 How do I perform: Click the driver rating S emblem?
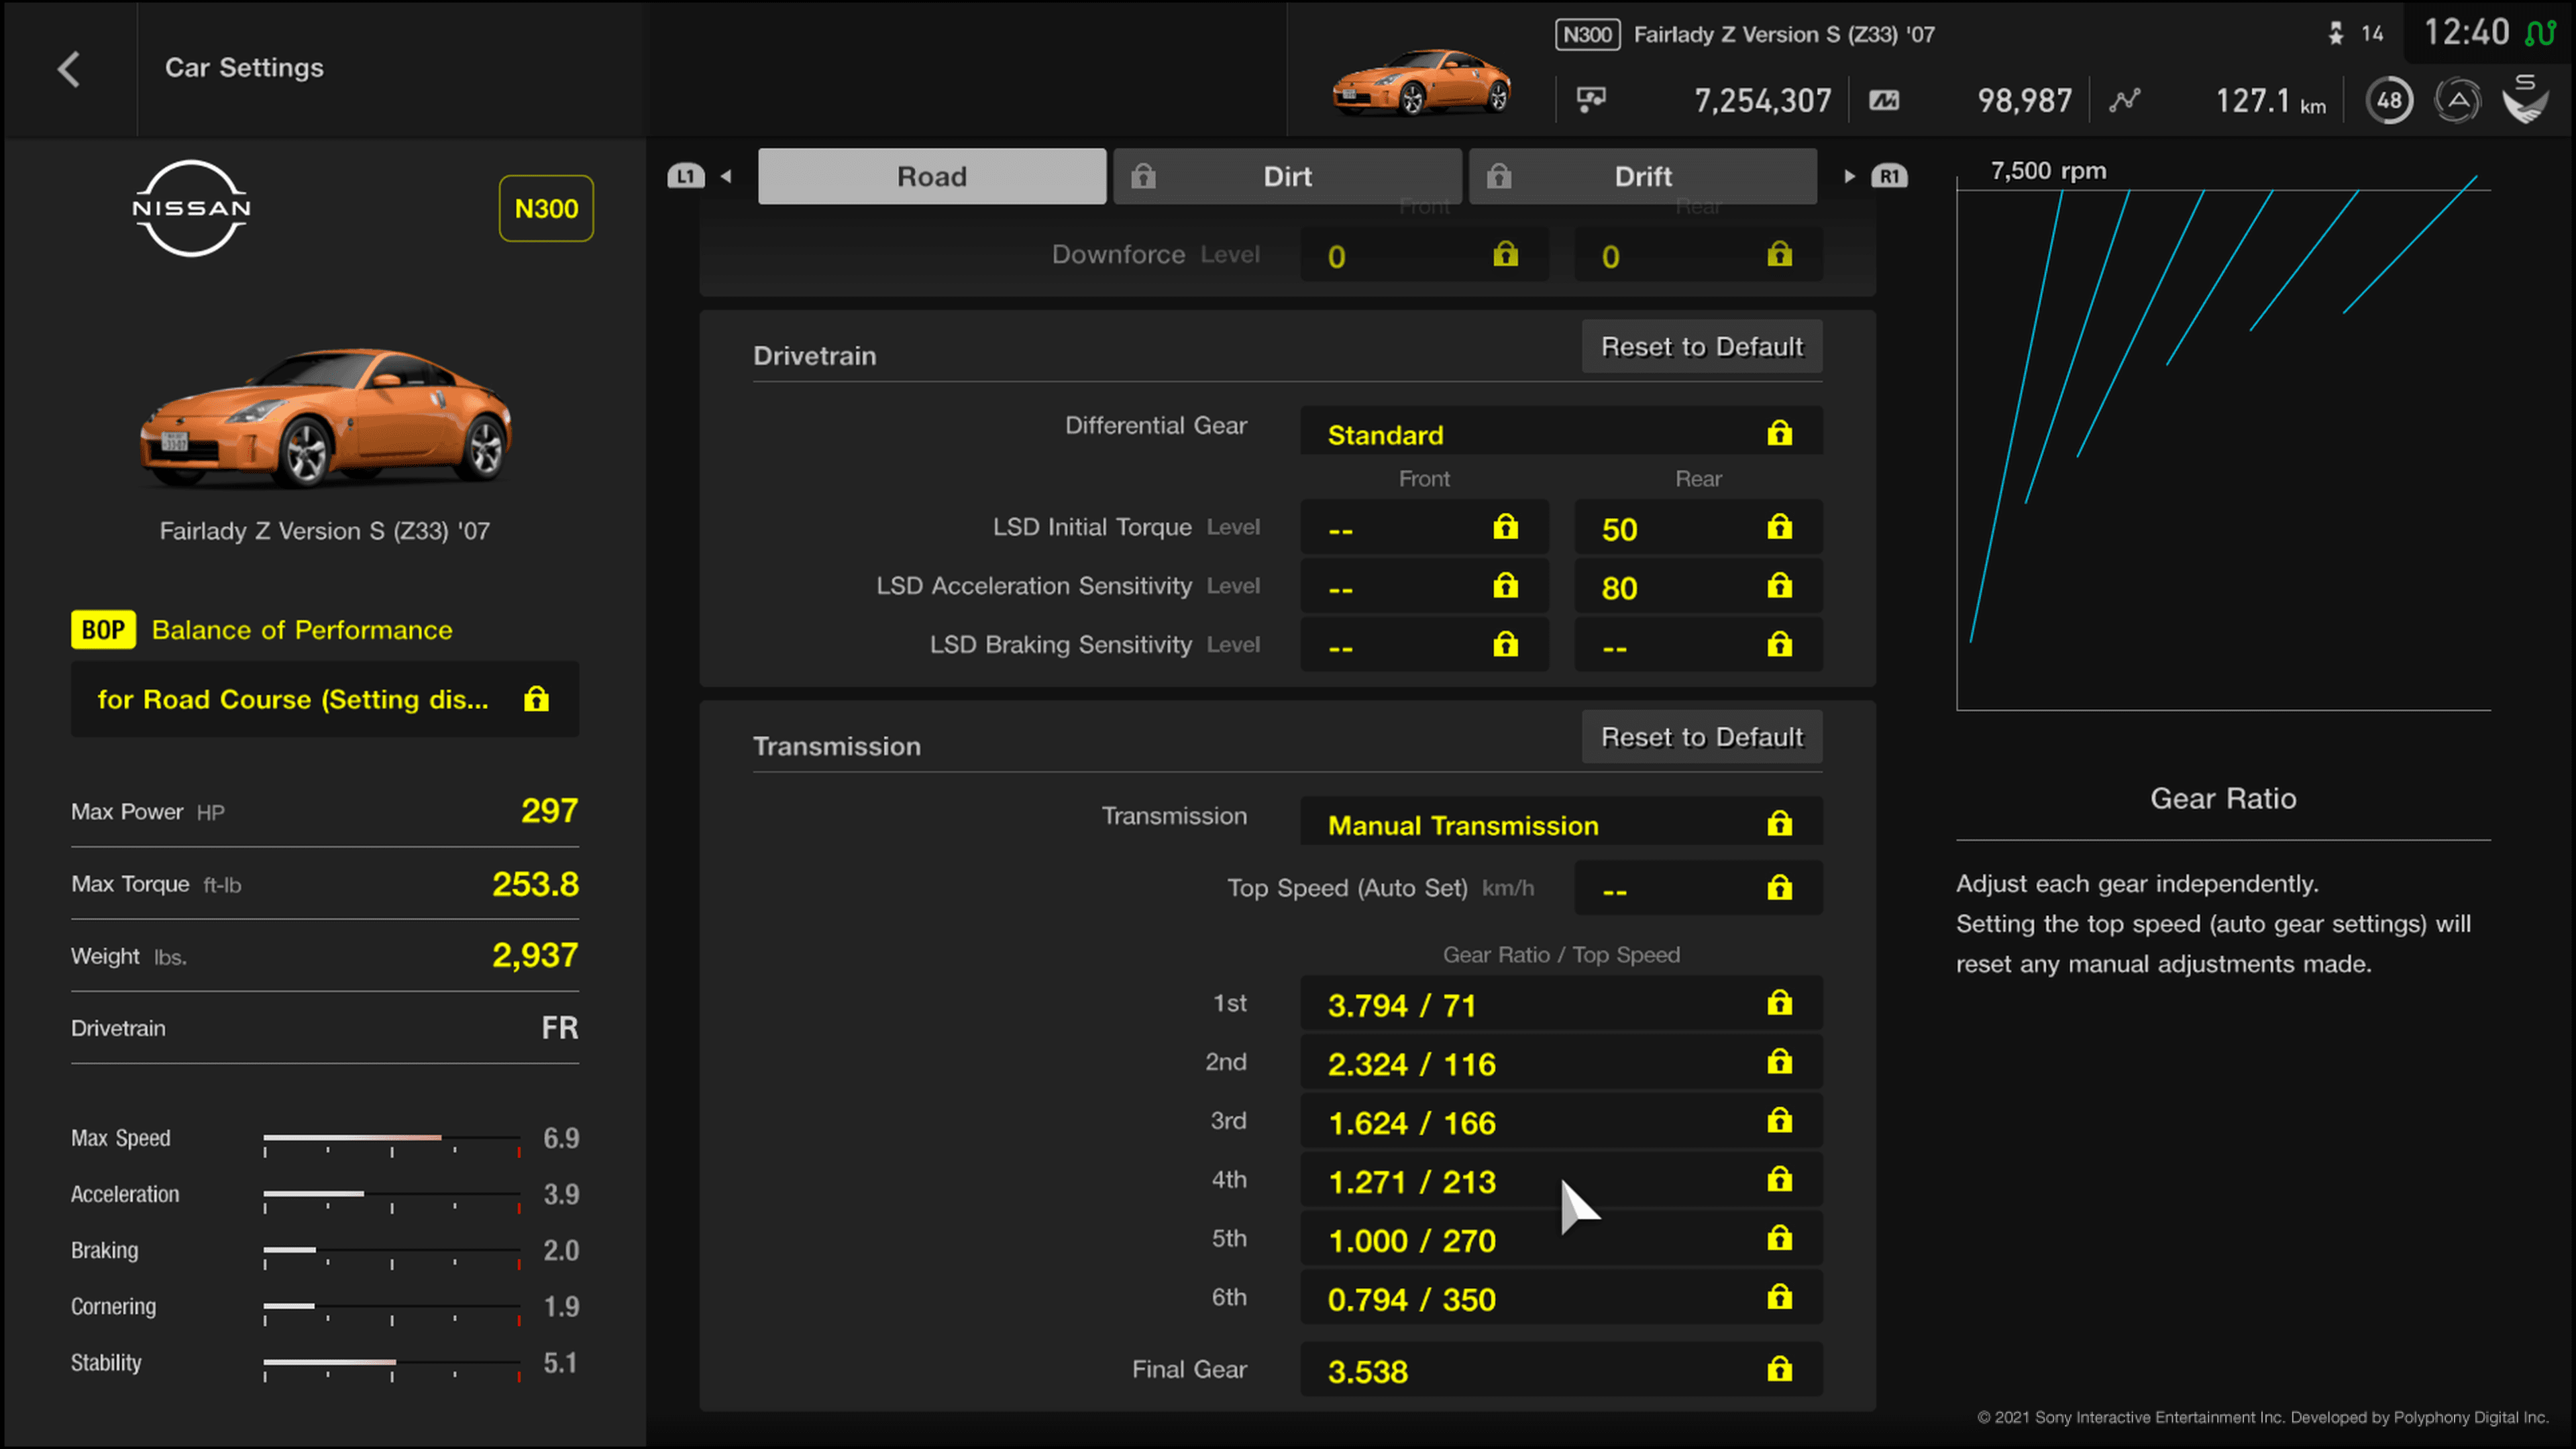pos(2526,98)
